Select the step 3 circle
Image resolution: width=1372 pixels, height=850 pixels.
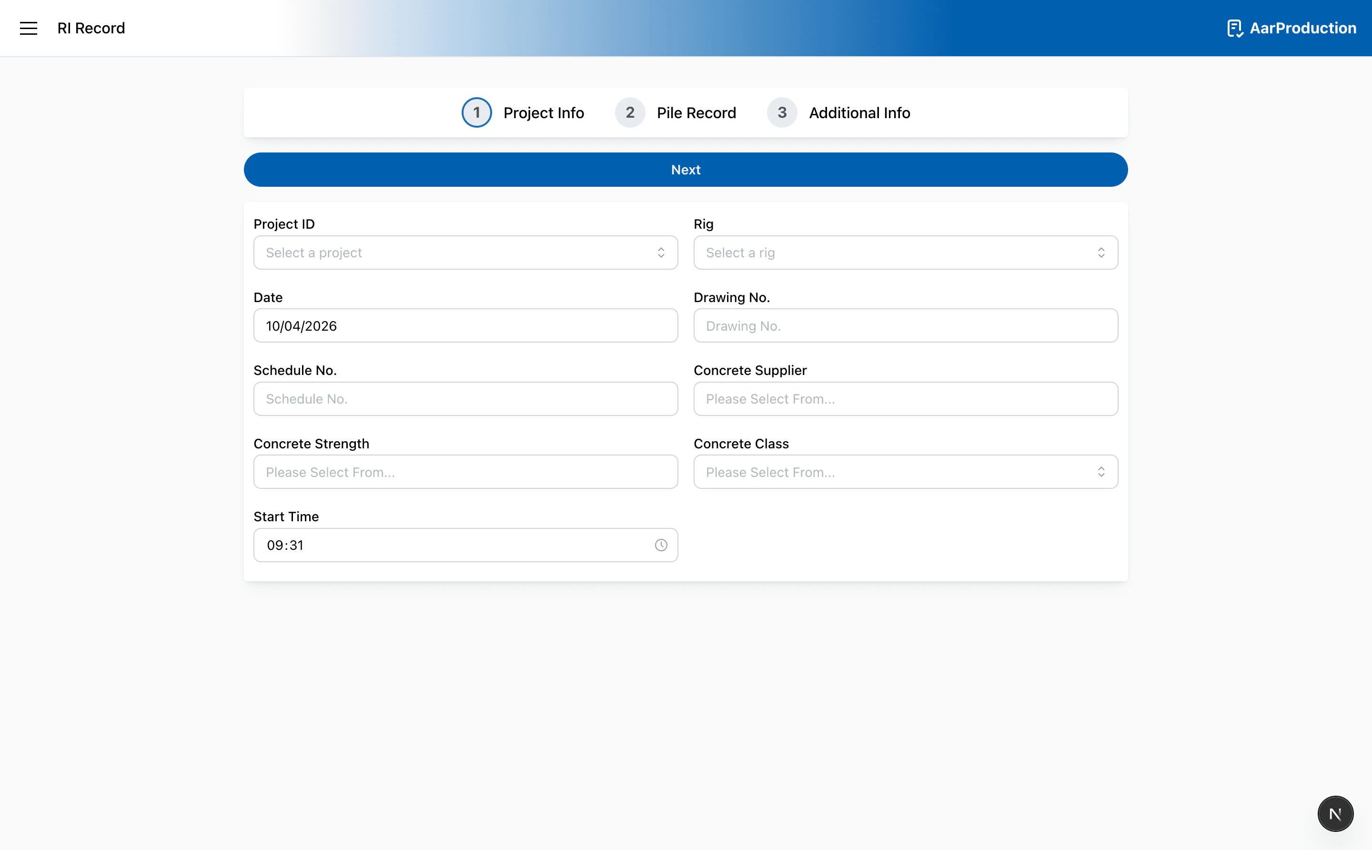(782, 112)
